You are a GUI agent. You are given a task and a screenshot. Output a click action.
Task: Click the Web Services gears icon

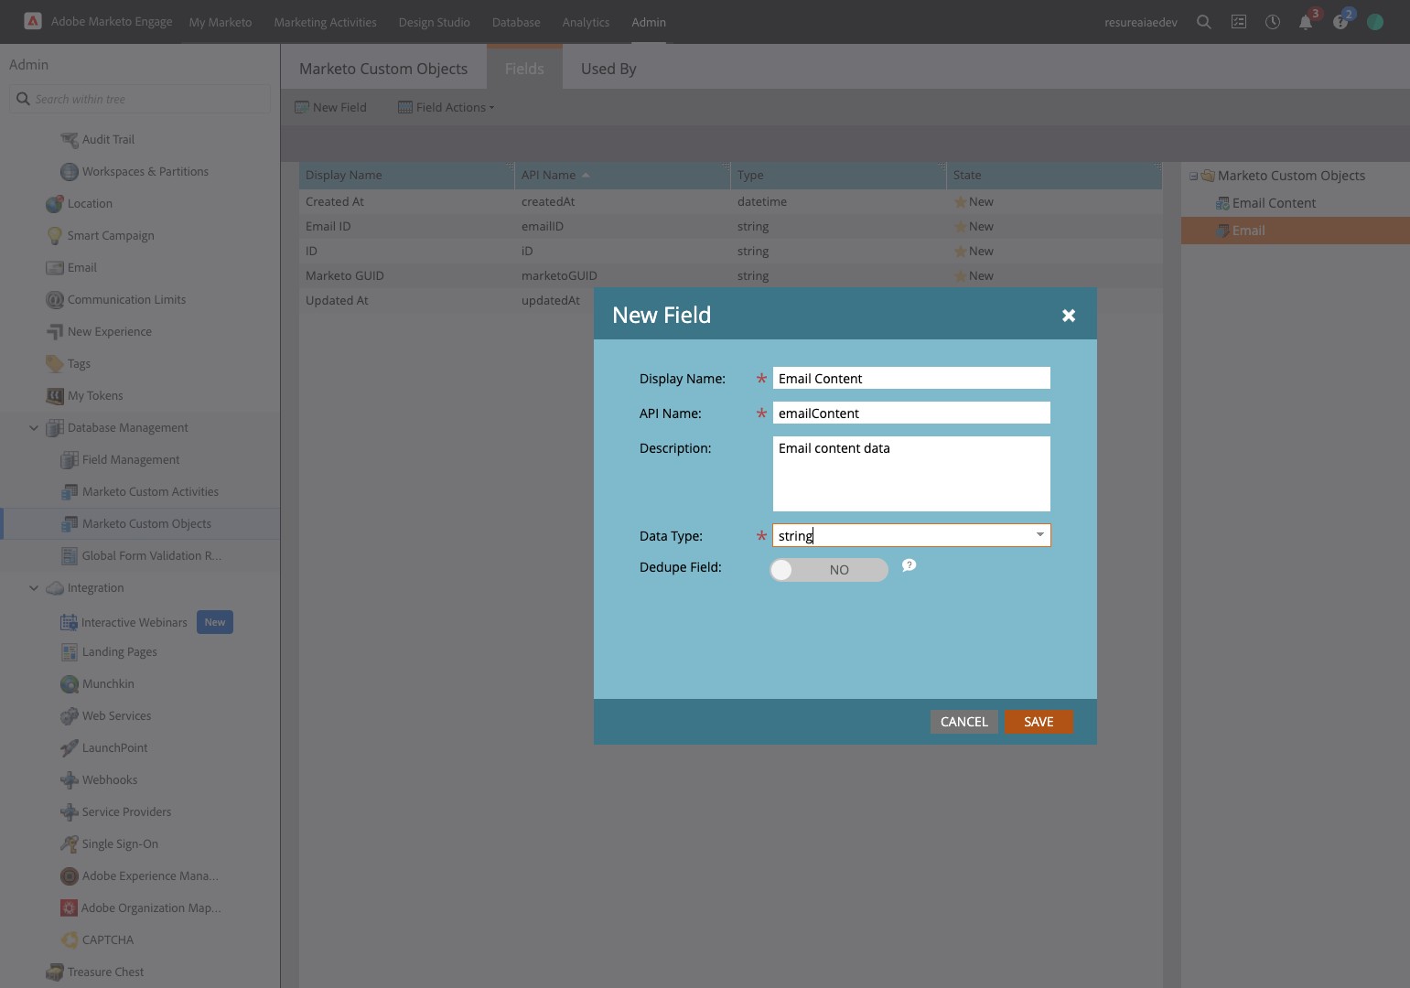point(70,716)
